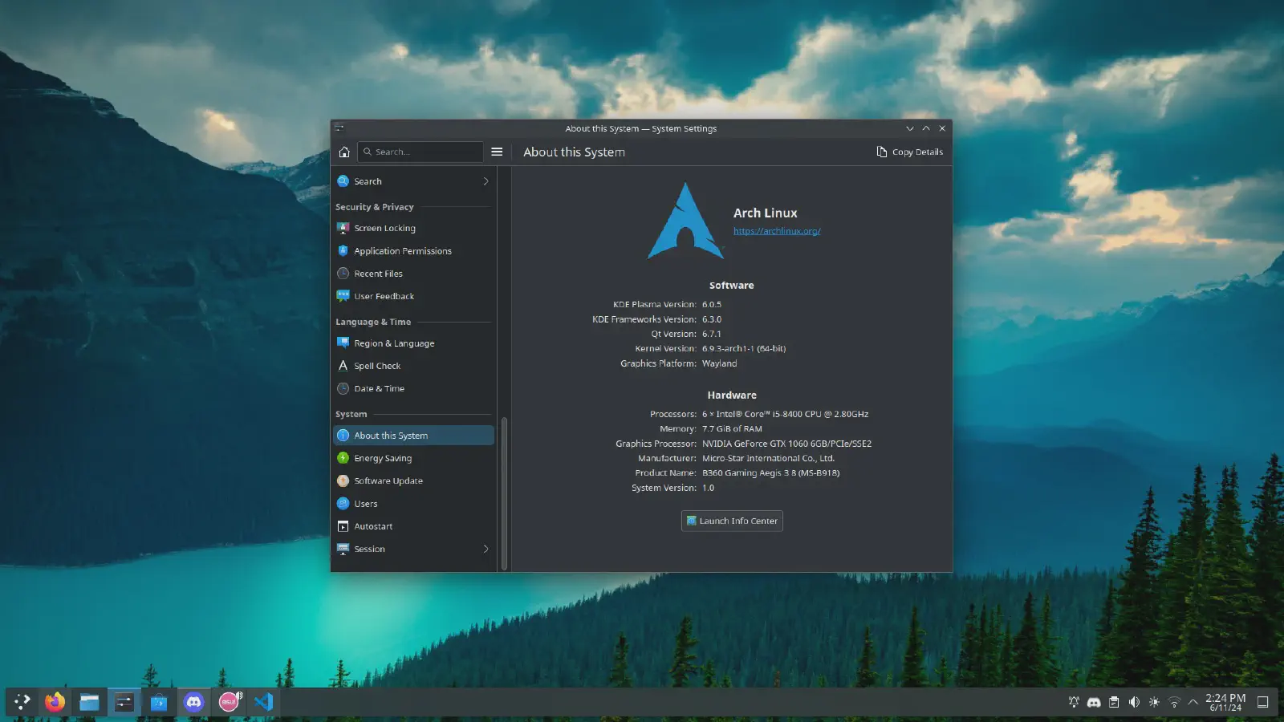Open the Search settings category
1284x722 pixels.
tap(413, 181)
